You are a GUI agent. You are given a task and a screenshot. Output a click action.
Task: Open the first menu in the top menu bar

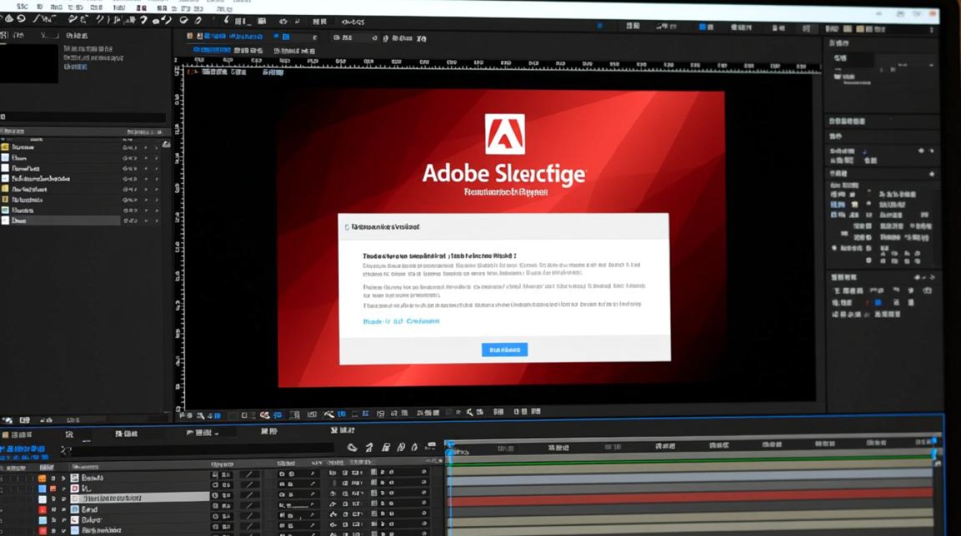[x=22, y=6]
